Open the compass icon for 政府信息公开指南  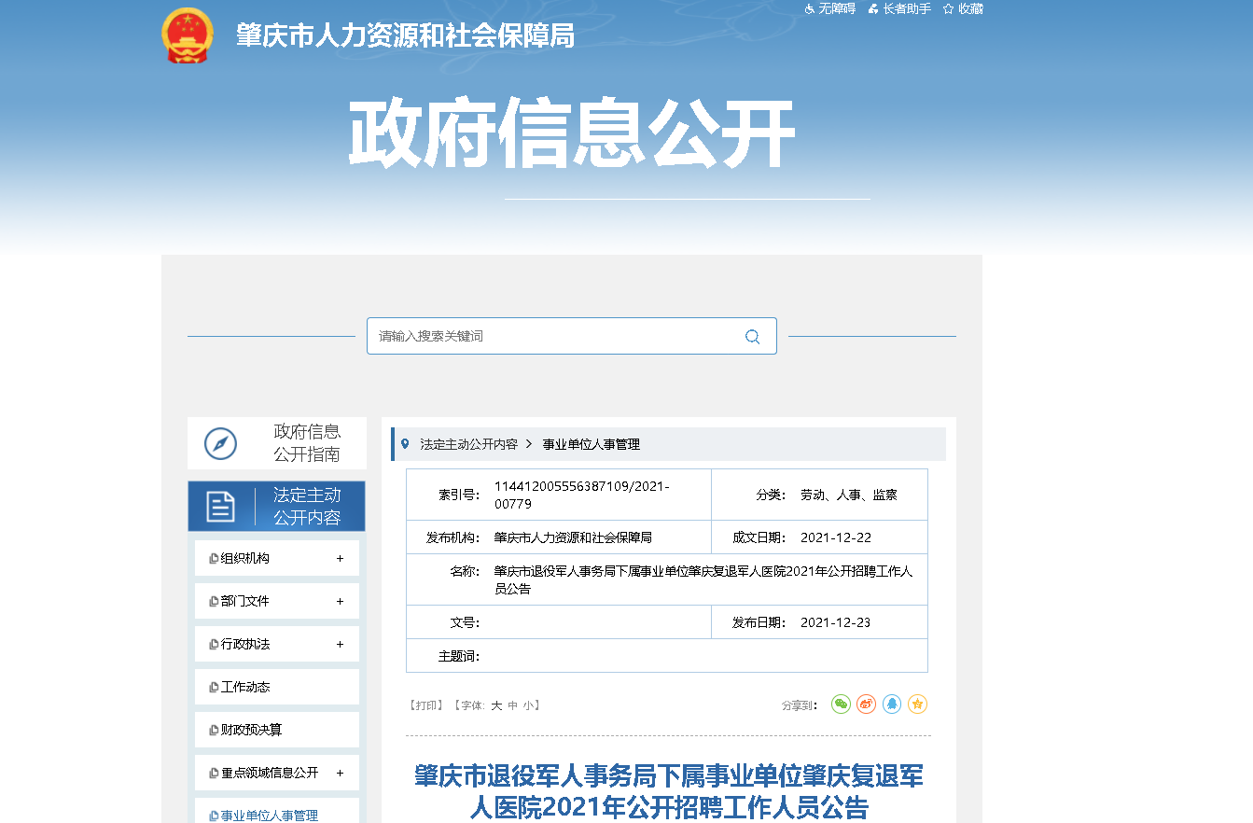click(x=221, y=443)
